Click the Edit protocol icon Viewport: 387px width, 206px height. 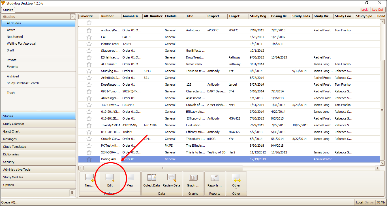pyautogui.click(x=110, y=178)
